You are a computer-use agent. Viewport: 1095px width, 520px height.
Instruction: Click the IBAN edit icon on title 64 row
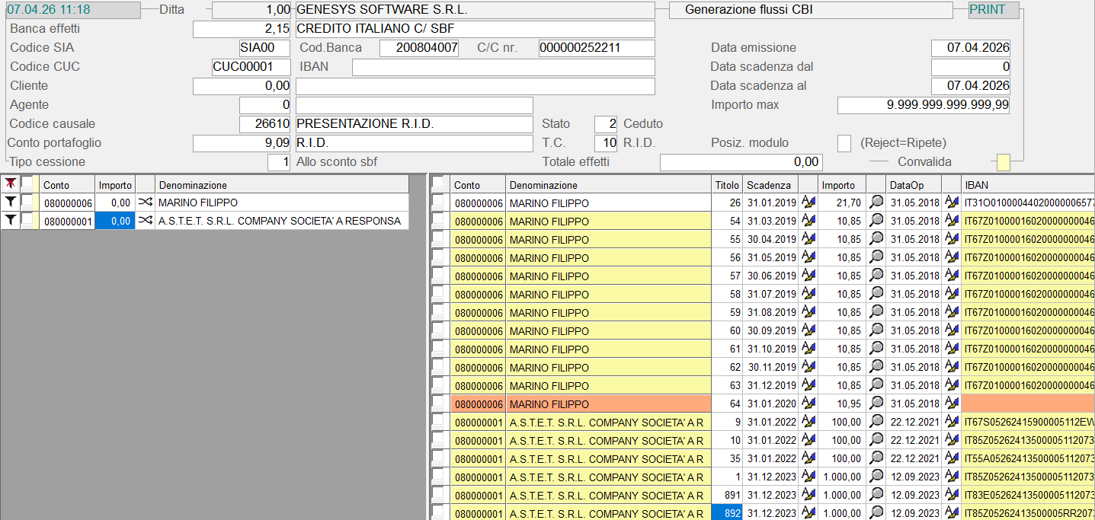[x=951, y=404]
